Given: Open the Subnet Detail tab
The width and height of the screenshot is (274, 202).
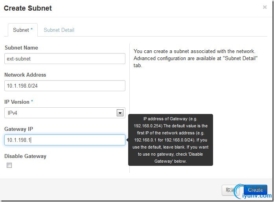Looking at the screenshot, I should [59, 30].
